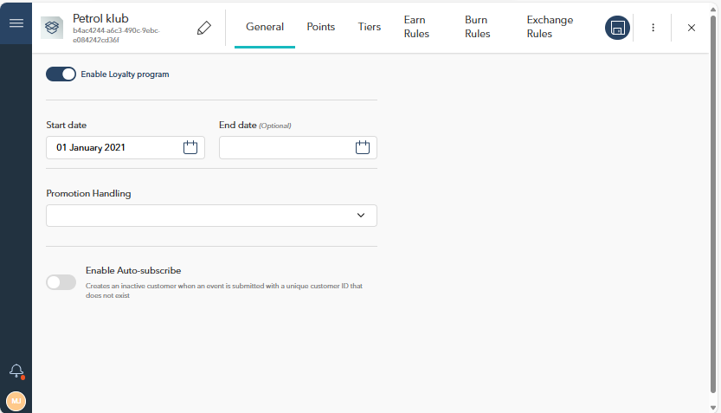This screenshot has height=413, width=721.
Task: Click the Petrol klub program logo icon
Action: [x=52, y=28]
